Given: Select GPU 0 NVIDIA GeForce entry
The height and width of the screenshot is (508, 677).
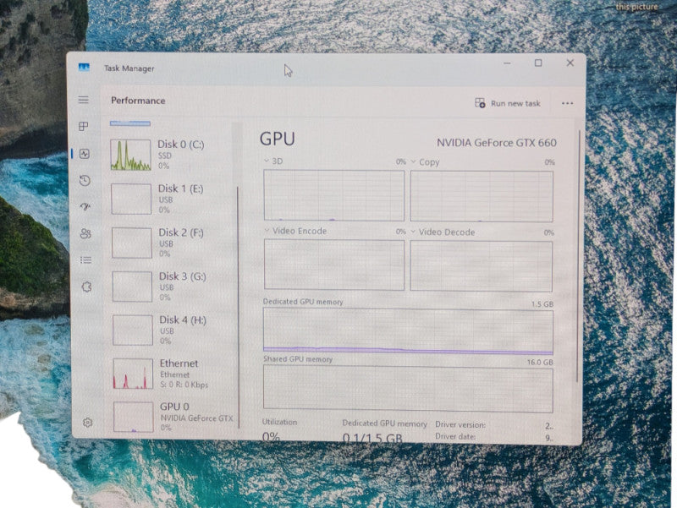Looking at the screenshot, I should coord(173,417).
